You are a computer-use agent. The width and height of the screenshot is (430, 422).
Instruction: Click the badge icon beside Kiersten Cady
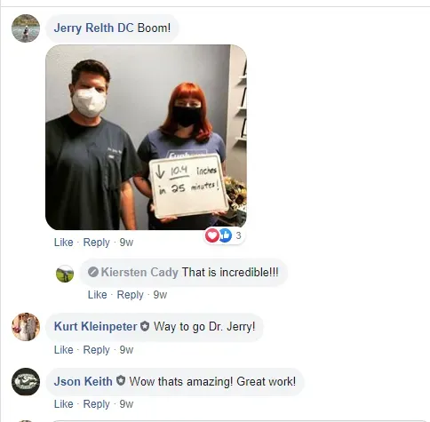93,272
